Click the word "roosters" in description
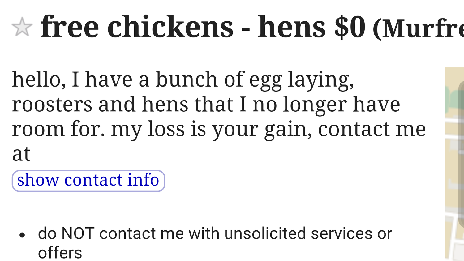Image resolution: width=464 pixels, height=261 pixels. (x=52, y=104)
